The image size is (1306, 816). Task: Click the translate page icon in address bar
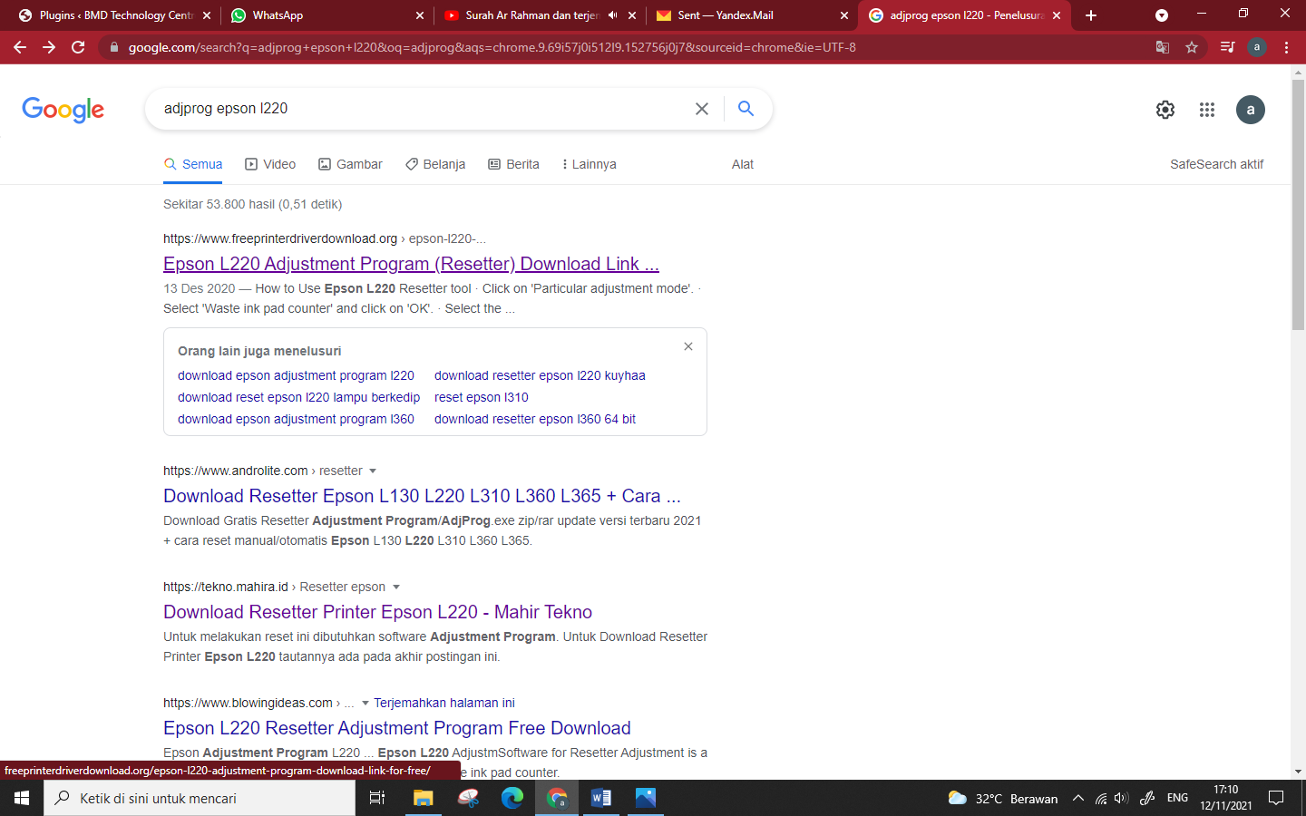pyautogui.click(x=1163, y=47)
